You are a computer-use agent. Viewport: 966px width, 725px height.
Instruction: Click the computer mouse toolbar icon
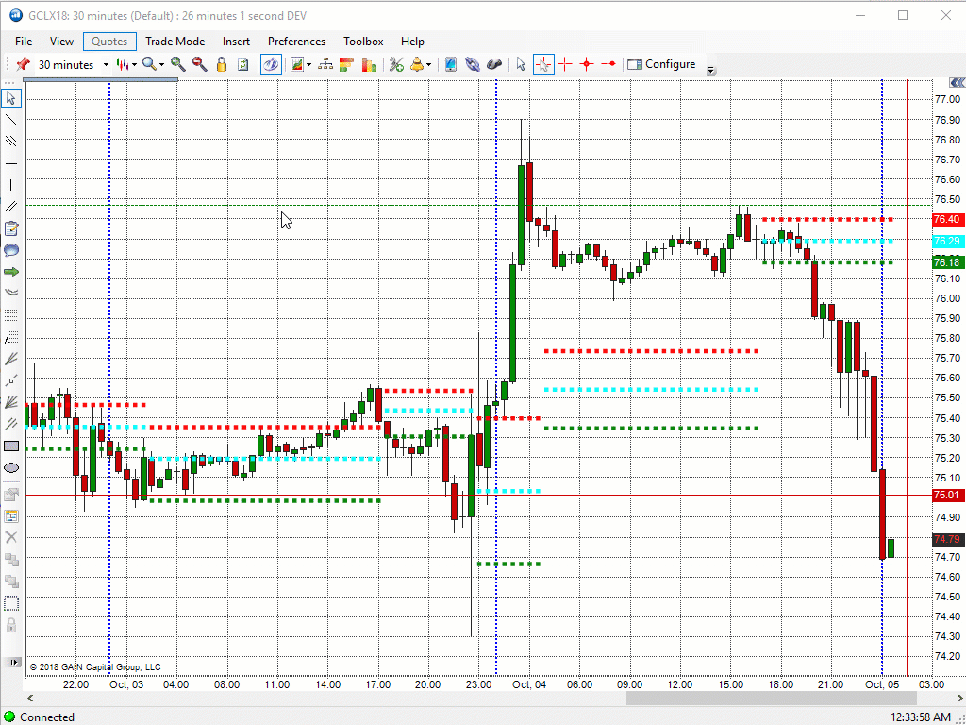click(494, 64)
